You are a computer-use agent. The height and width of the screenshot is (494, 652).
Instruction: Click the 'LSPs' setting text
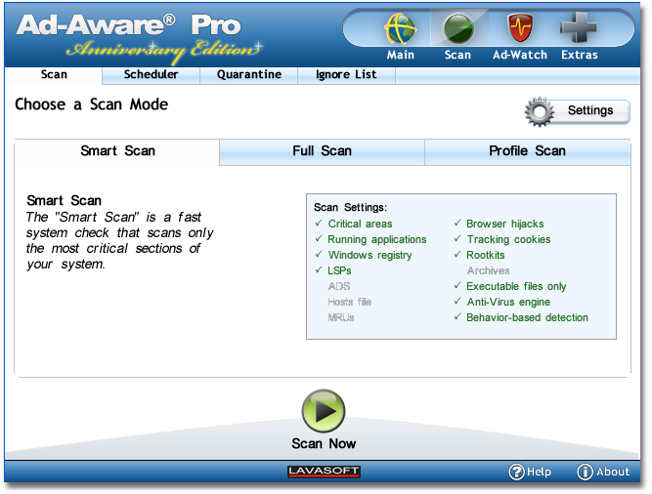(339, 271)
